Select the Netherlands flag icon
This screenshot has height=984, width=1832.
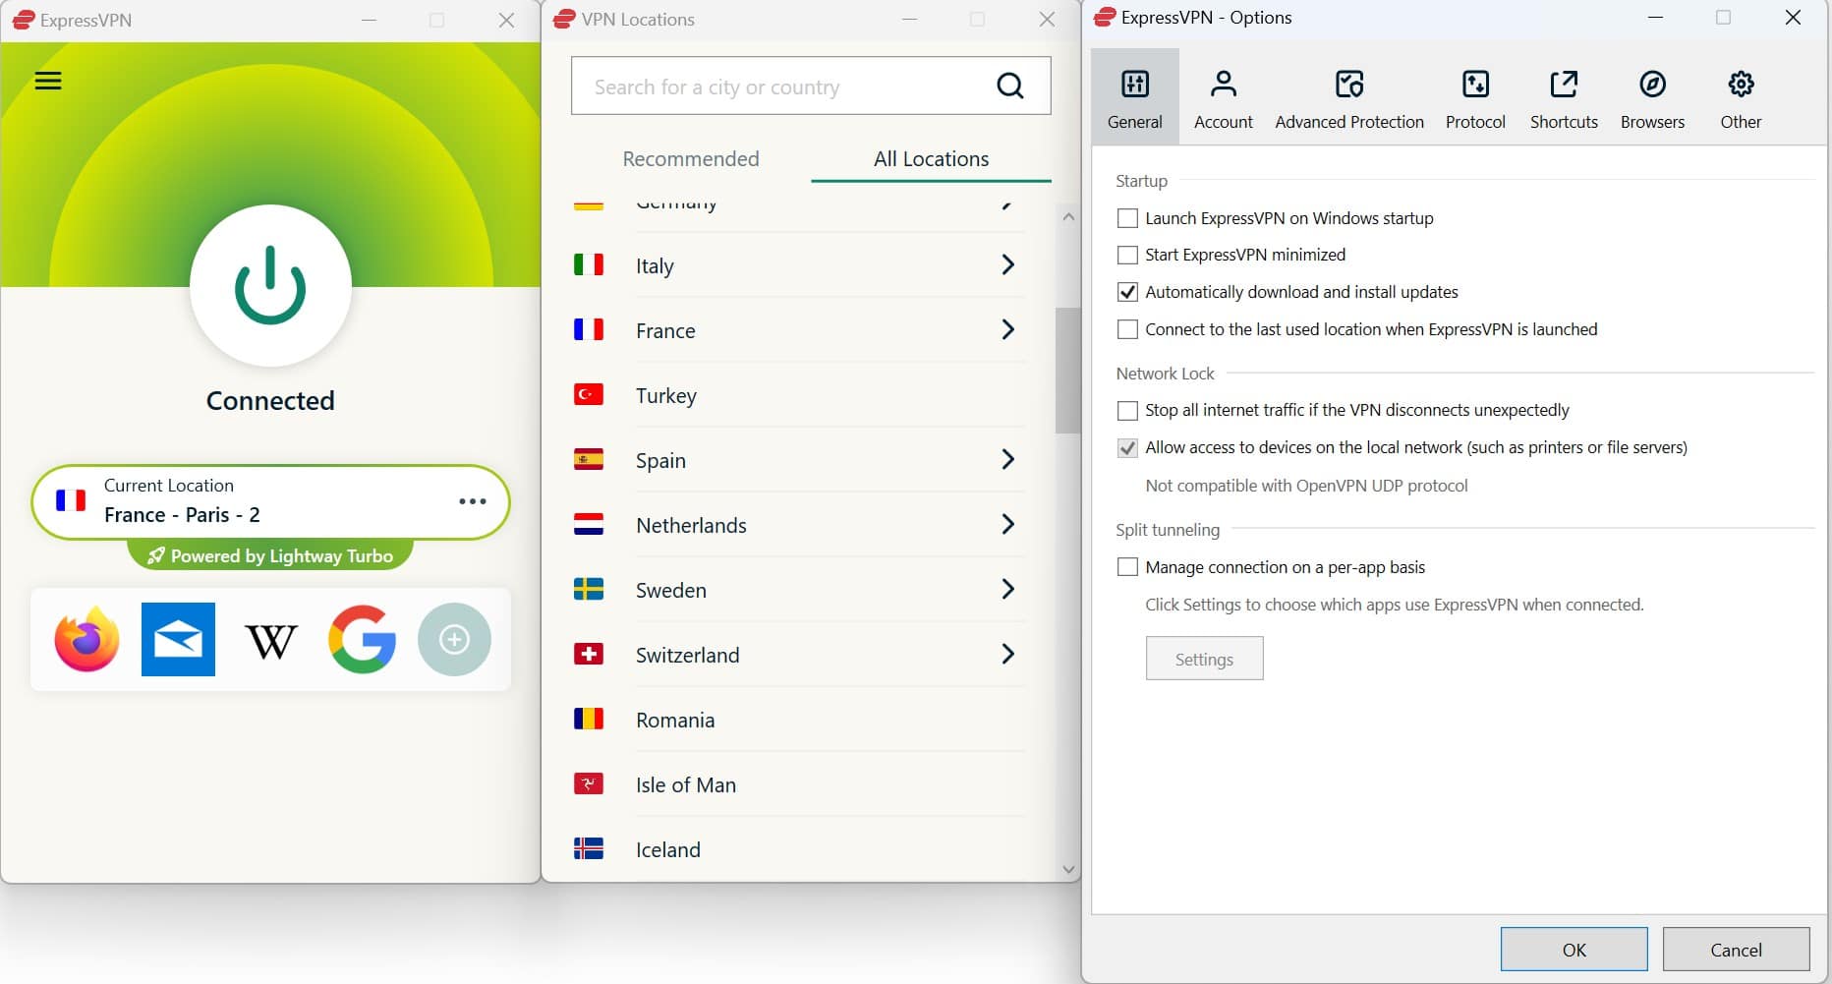(x=589, y=524)
